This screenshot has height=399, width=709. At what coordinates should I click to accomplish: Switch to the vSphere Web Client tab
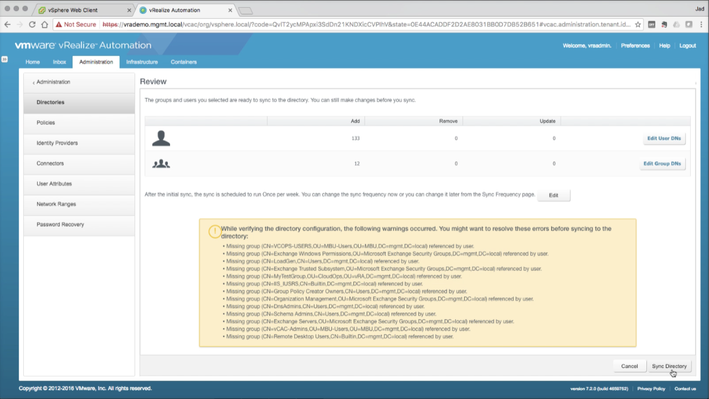tap(83, 10)
